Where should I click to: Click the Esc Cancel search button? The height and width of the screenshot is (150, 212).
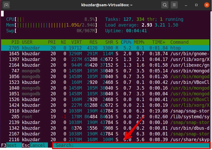click(35, 145)
